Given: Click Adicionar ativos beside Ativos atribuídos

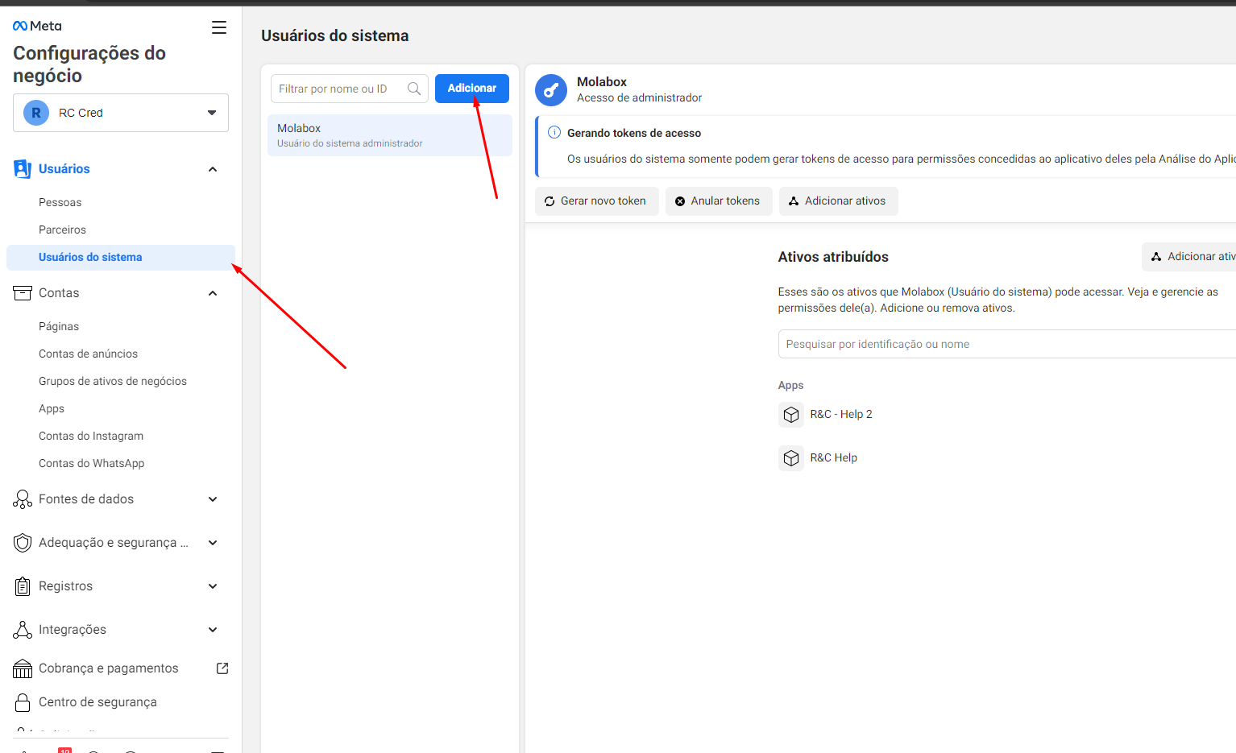Looking at the screenshot, I should pos(1189,257).
